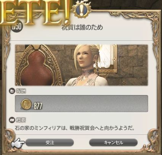Viewport: 162px width, 155px height.
Task: Accept the quest with the 受注 button
Action: pyautogui.click(x=50, y=142)
